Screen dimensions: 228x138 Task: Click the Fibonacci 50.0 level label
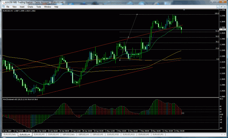tap(217, 37)
